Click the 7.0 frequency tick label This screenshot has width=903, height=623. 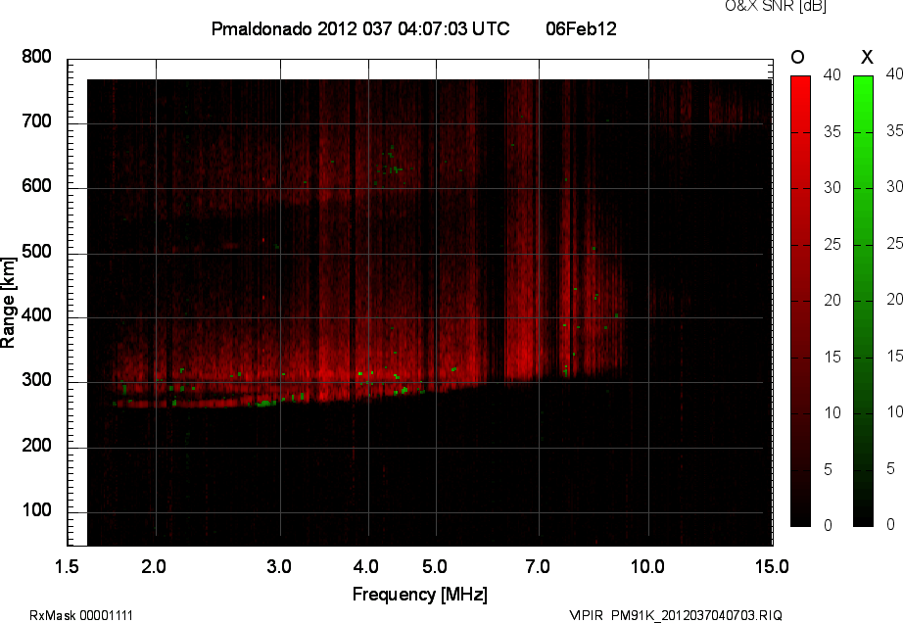[x=539, y=567]
